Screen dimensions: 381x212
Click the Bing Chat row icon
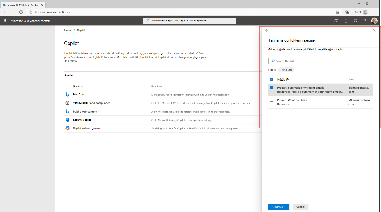pos(68,95)
